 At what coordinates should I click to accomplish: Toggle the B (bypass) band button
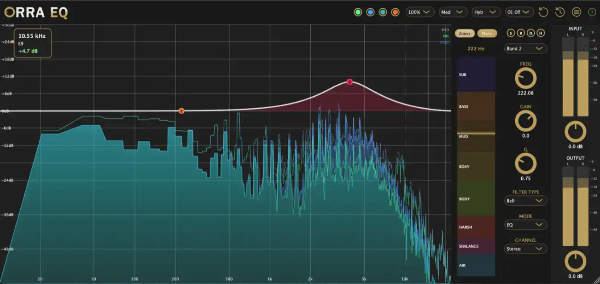pos(521,33)
